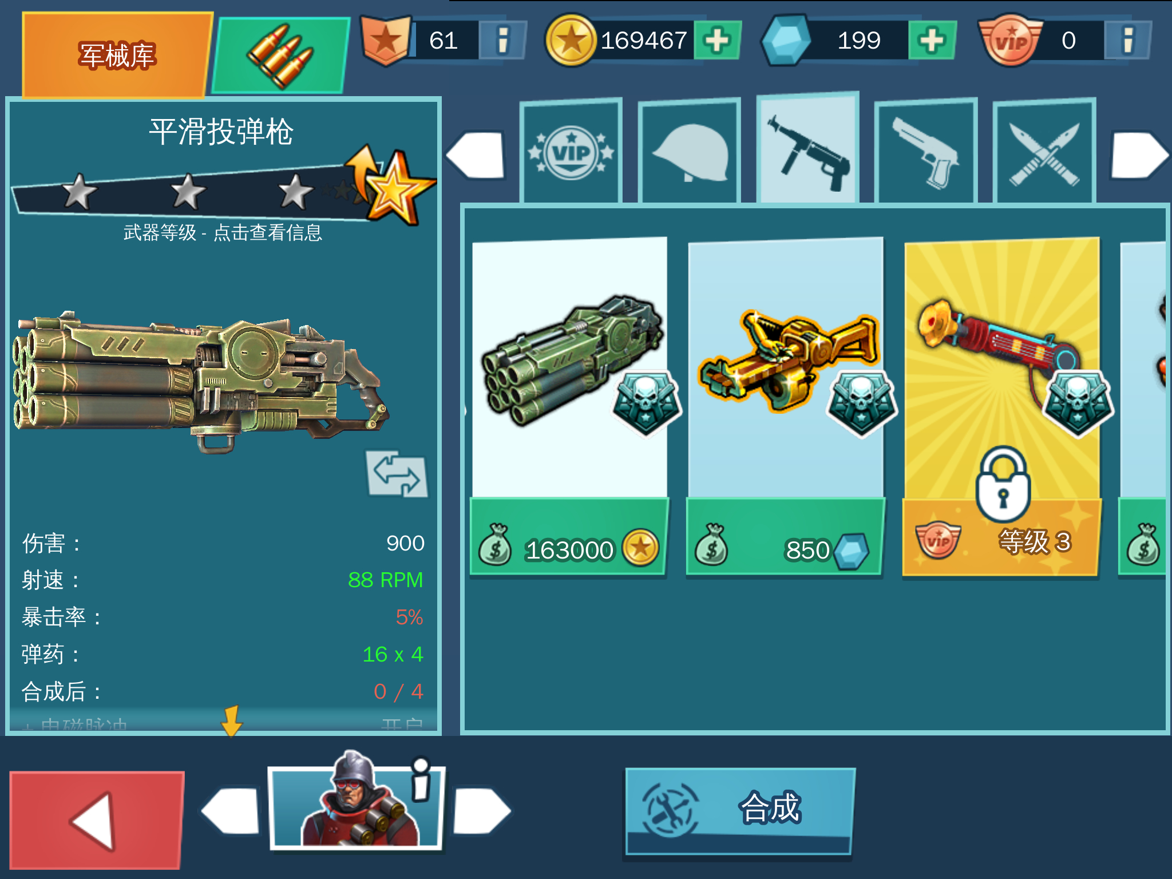Upgrade weapon level via the gold star
This screenshot has width=1172, height=879.
point(393,185)
